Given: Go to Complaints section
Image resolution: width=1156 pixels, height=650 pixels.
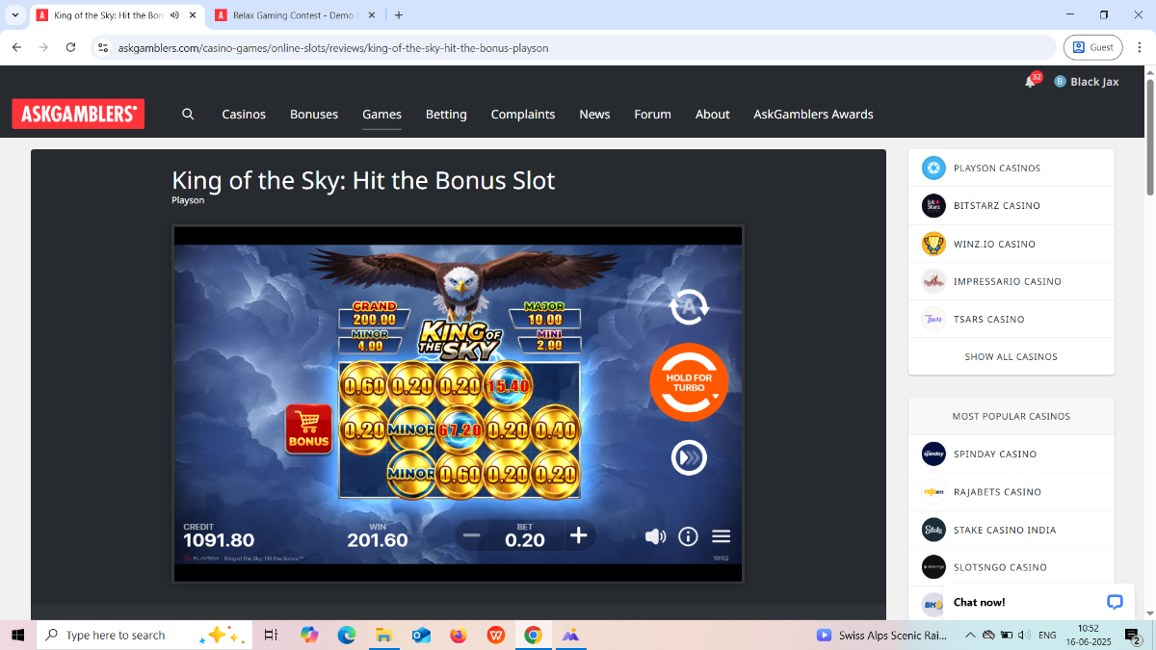Looking at the screenshot, I should pos(523,114).
